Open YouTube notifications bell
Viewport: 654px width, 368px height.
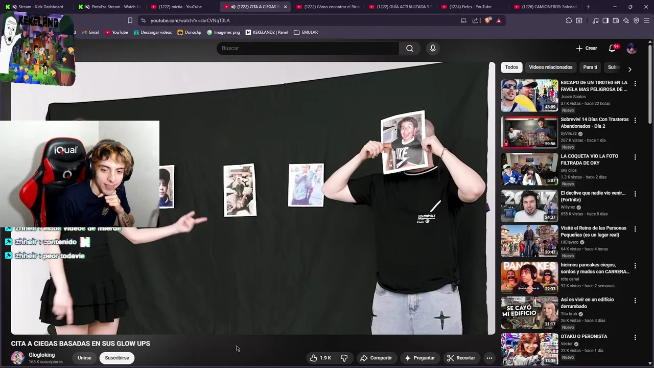613,48
